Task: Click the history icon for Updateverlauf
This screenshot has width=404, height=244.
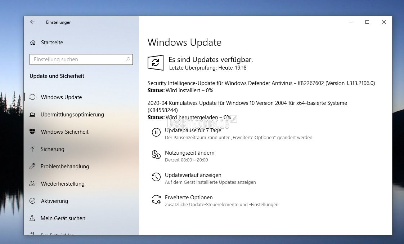Action: [x=156, y=177]
